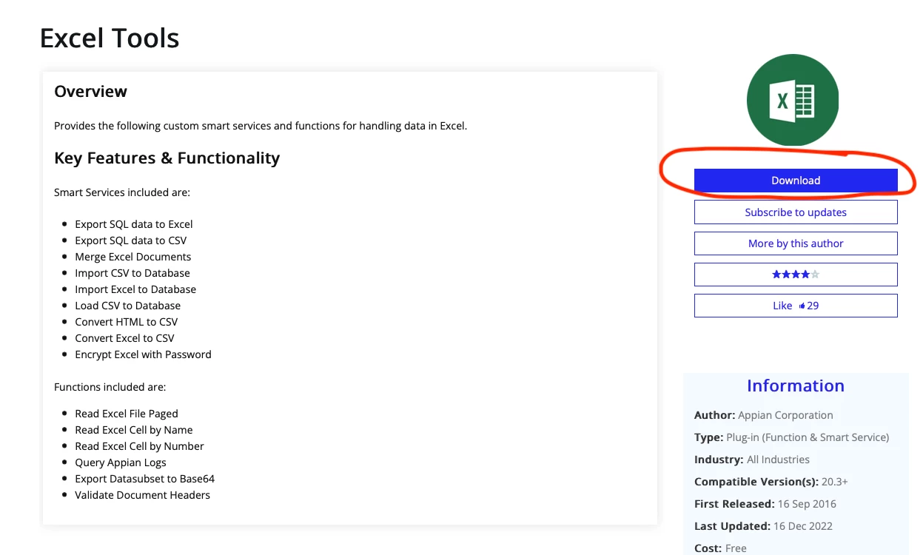
Task: Click Merge Excel Documents list item
Action: click(x=133, y=257)
